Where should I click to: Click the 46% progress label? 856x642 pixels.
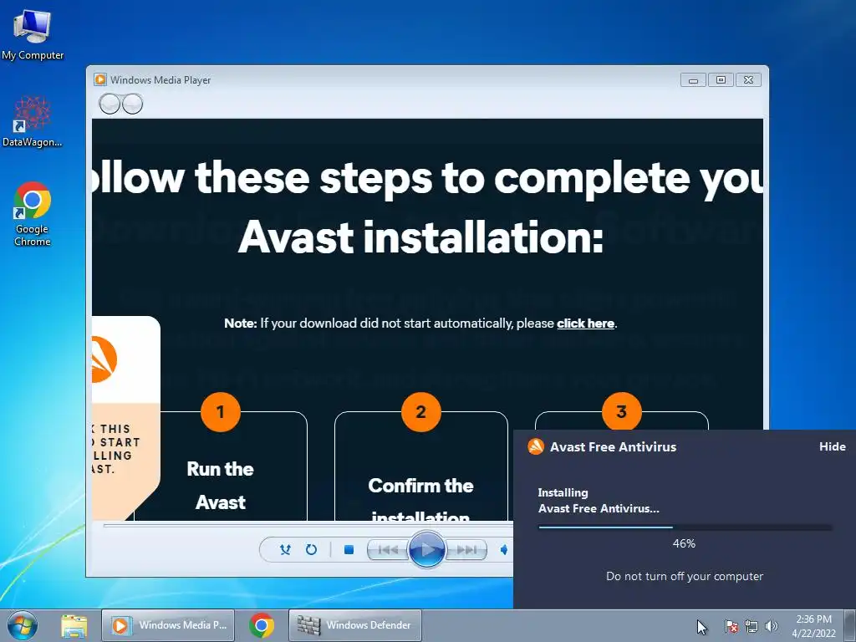point(684,543)
